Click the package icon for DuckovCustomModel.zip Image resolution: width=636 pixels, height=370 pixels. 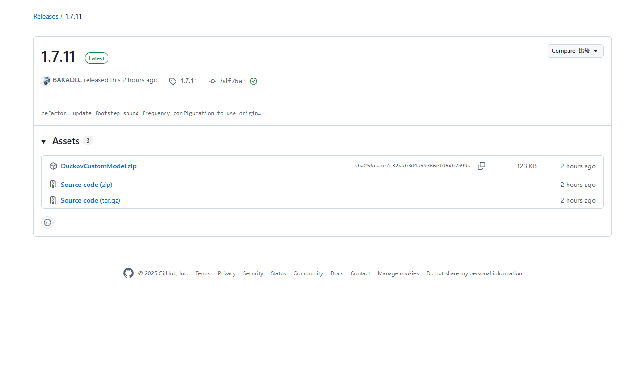(x=53, y=166)
